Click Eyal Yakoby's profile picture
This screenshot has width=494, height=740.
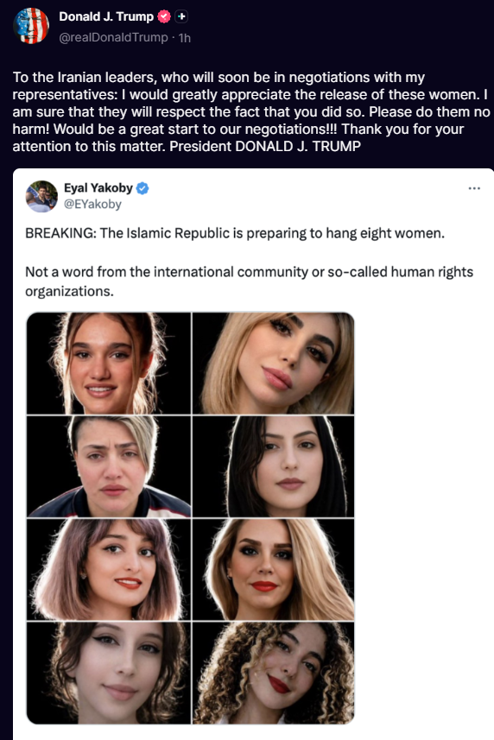point(41,196)
